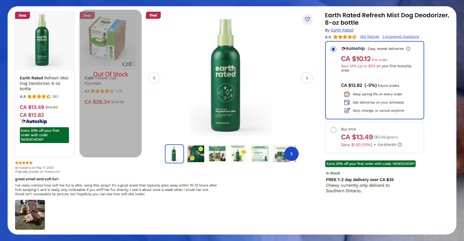Open the Earth Rated product card
Viewport: 464px width, 241px height.
(x=44, y=83)
